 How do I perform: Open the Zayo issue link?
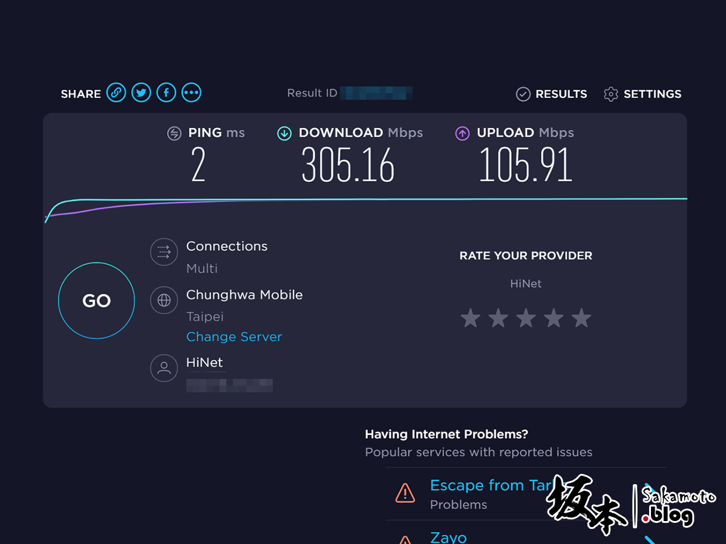point(448,537)
